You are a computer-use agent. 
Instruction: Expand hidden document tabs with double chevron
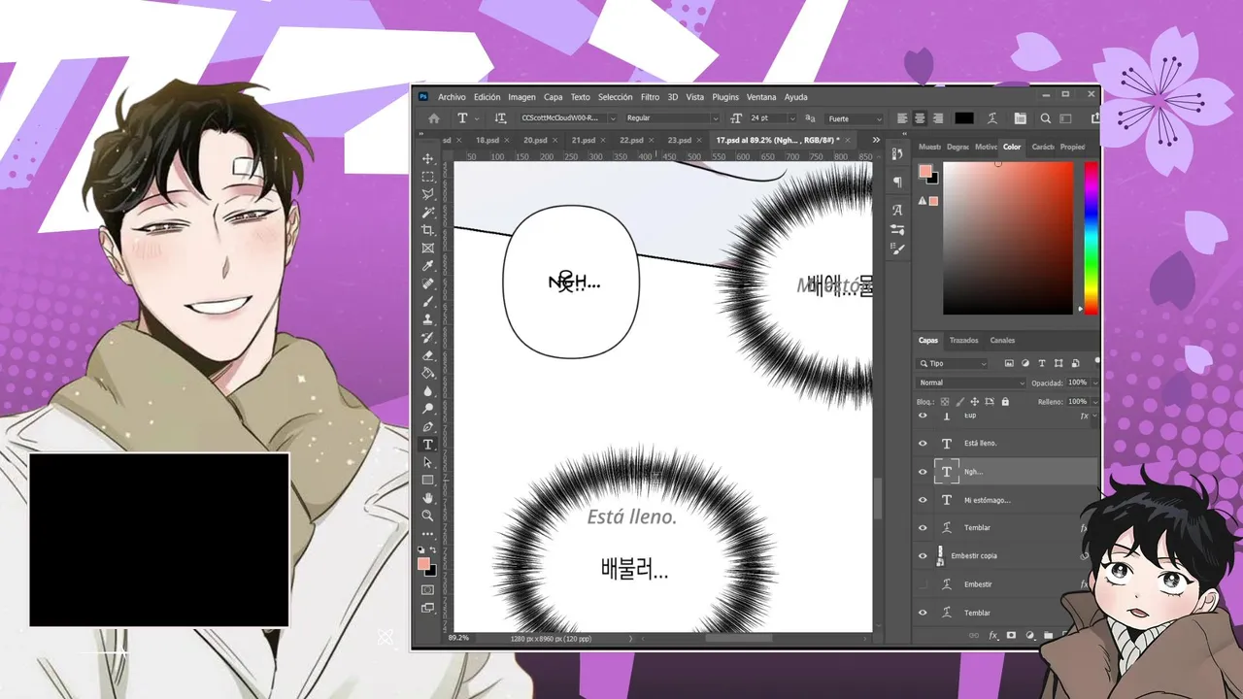click(x=876, y=140)
